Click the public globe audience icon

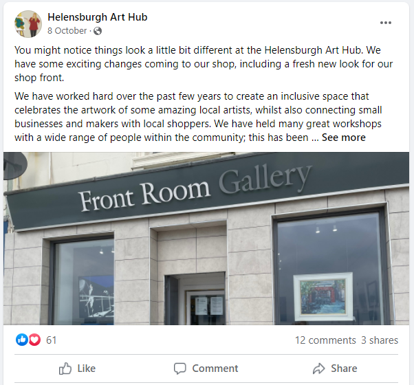point(98,31)
